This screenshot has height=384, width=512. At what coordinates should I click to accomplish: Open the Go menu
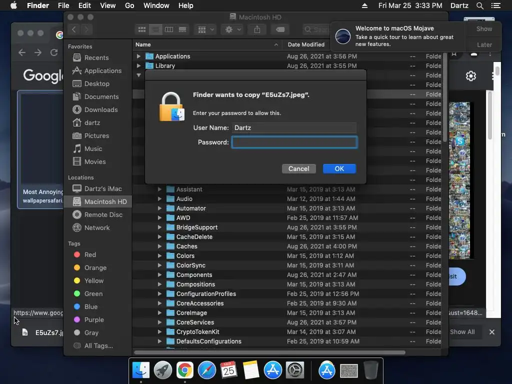click(129, 5)
